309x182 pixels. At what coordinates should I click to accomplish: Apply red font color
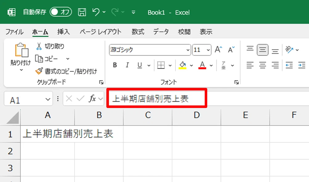point(202,65)
